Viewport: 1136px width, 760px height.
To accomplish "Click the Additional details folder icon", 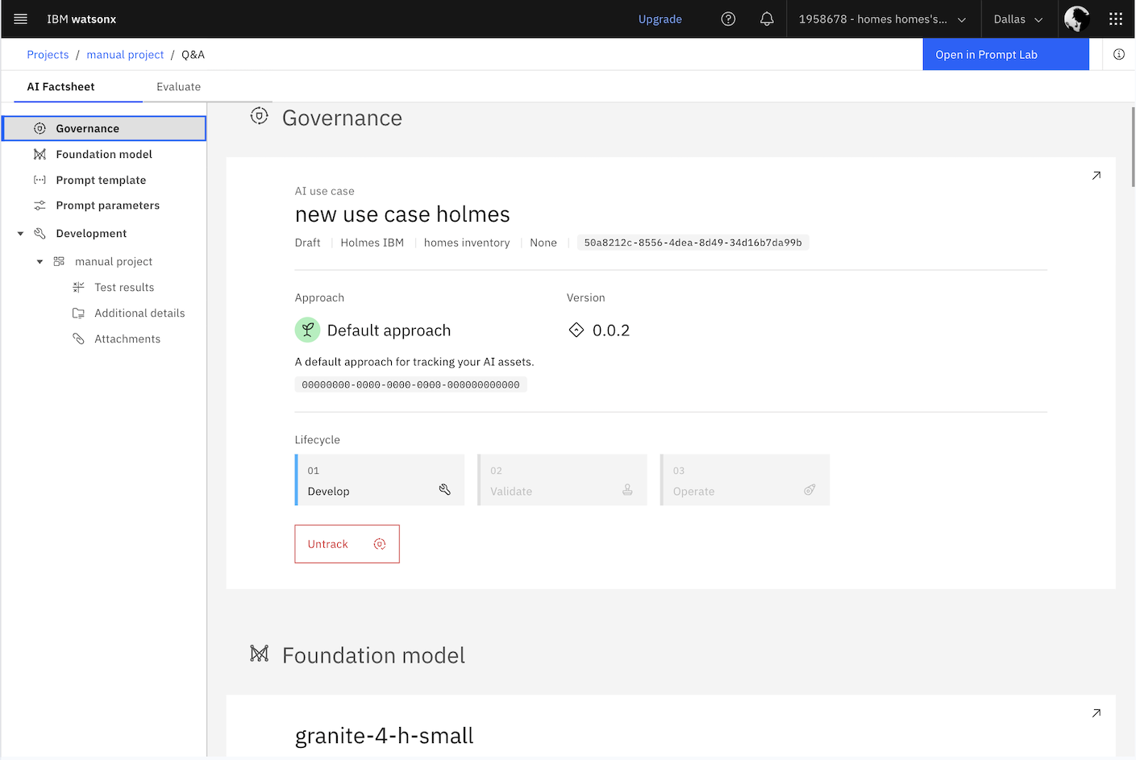I will [x=78, y=313].
